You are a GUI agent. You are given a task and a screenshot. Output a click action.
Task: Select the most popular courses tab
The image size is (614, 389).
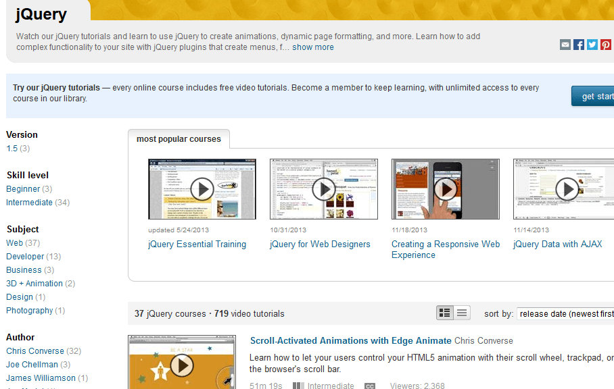[179, 139]
